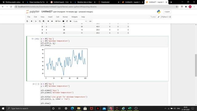This screenshot has height=111, width=197.
Task: Switch to the Untitled26 Jupyter tab
Action: (132, 2)
